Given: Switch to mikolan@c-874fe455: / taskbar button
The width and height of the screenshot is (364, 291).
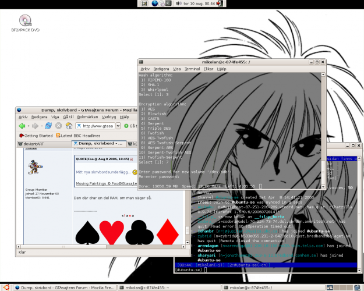Looking at the screenshot, I should [273, 288].
